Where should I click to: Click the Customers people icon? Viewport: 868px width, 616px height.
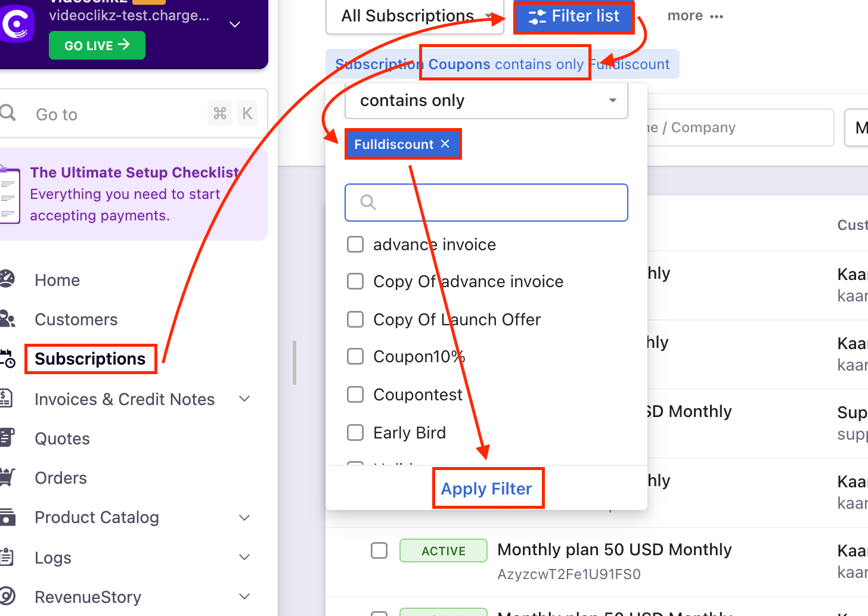tap(7, 319)
